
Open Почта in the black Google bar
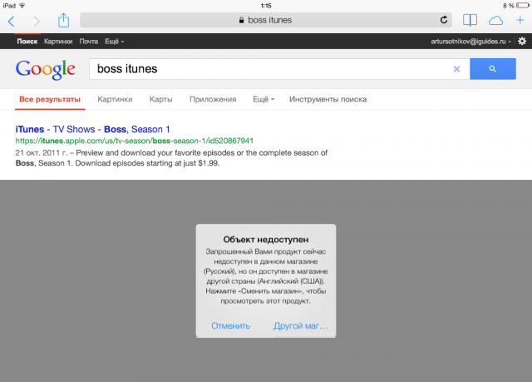[x=89, y=42]
